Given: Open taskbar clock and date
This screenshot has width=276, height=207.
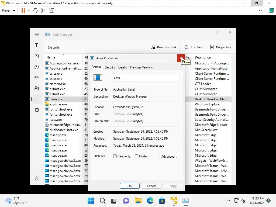Looking at the screenshot, I should (x=257, y=201).
